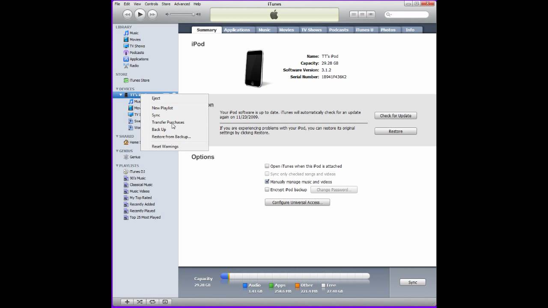The width and height of the screenshot is (548, 308).
Task: Toggle repeat at bottom bar
Action: tap(152, 302)
